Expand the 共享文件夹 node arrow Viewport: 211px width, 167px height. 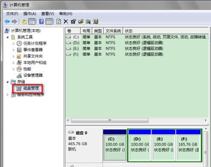(14, 57)
